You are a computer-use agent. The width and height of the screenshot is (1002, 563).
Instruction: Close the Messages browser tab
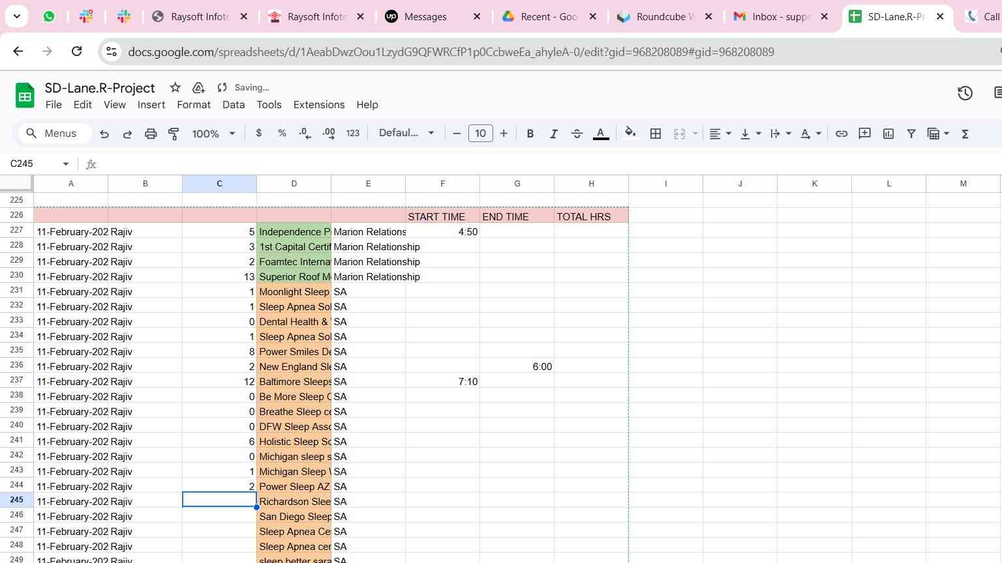tap(477, 16)
